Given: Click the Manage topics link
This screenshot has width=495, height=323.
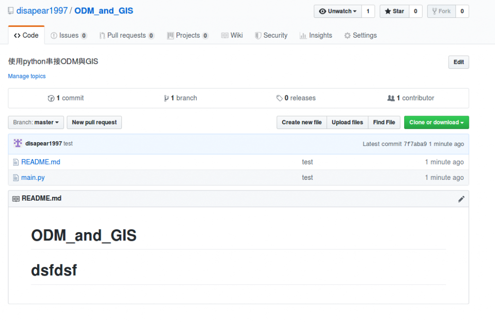Looking at the screenshot, I should click(x=27, y=76).
